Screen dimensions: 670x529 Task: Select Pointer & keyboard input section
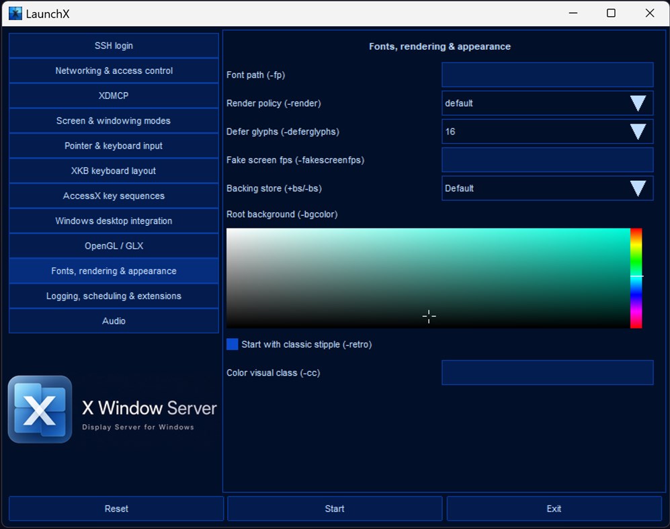114,146
